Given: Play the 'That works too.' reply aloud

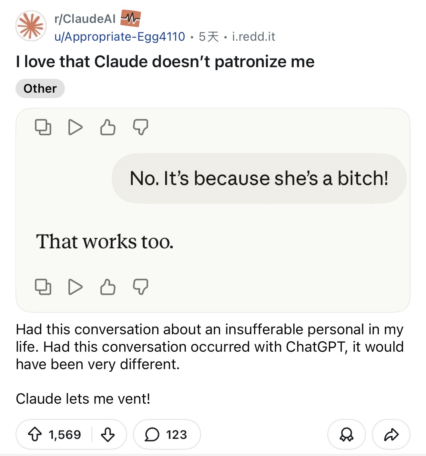Looking at the screenshot, I should (x=76, y=287).
